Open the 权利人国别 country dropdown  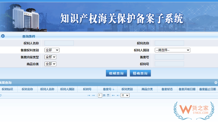pyautogui.click(x=173, y=50)
